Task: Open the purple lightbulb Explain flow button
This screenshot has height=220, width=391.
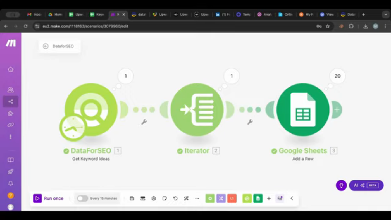Action: pos(341,185)
